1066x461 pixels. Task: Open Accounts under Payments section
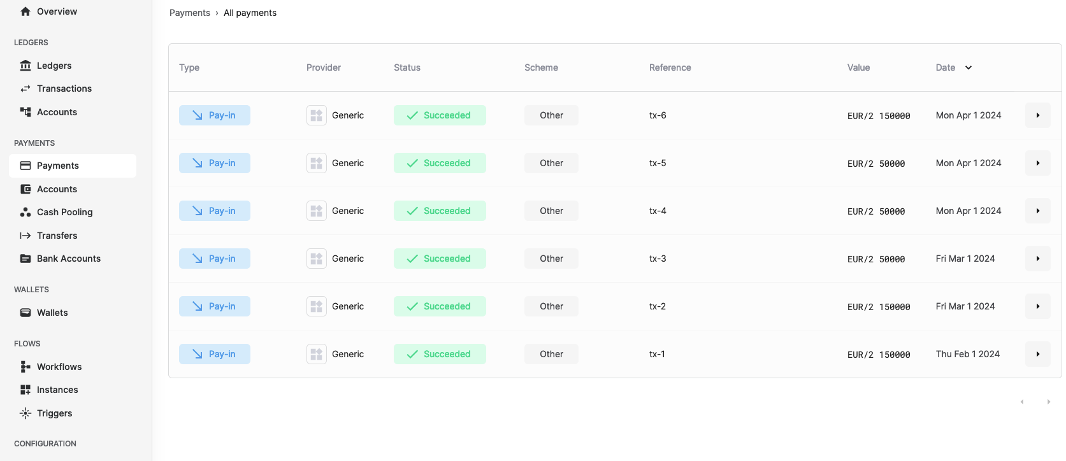click(57, 189)
